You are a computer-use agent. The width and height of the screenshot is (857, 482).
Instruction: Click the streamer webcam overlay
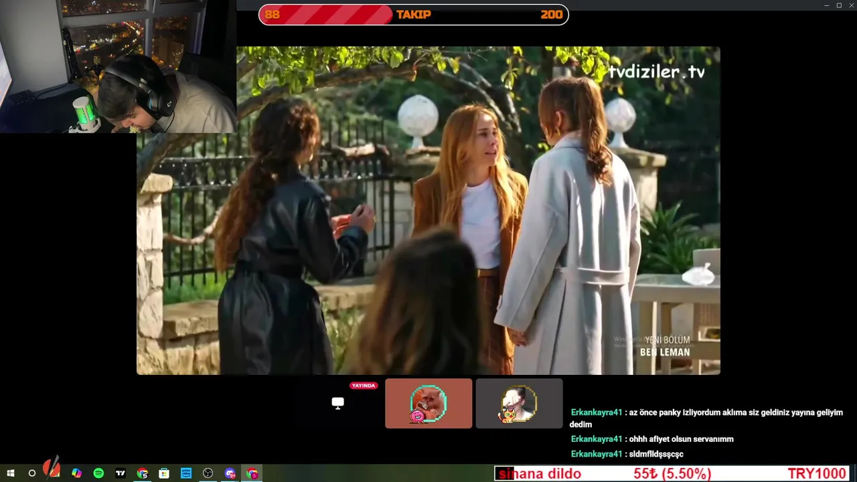pos(118,66)
